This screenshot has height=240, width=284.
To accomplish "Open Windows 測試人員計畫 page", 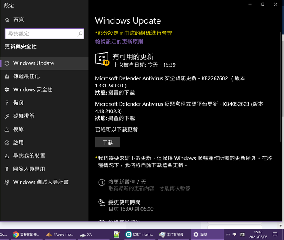I will click(44, 182).
